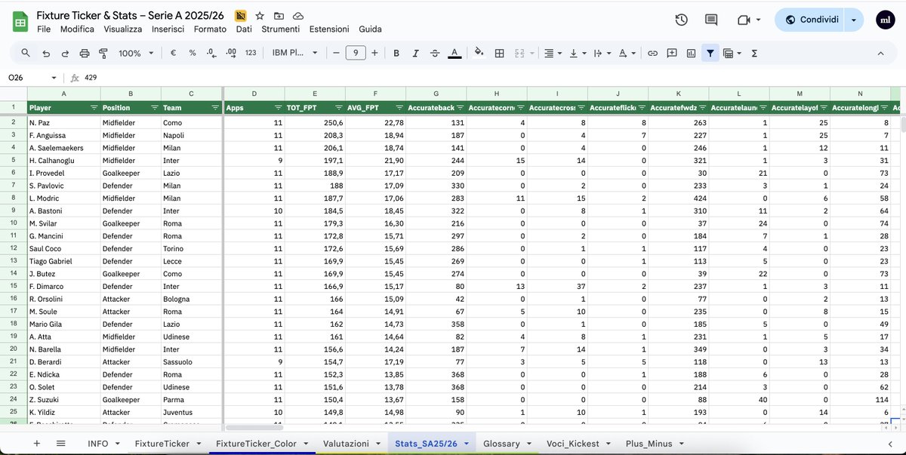
Task: Star this spreadsheet
Action: point(260,15)
